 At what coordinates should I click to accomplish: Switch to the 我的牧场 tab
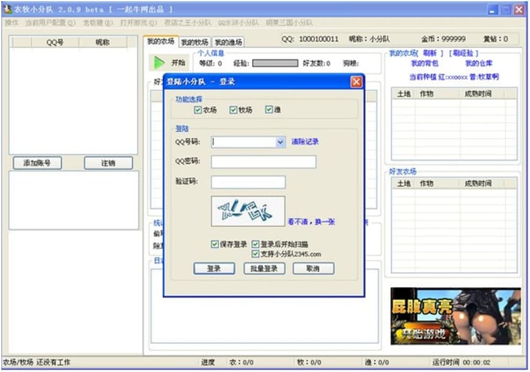[194, 42]
